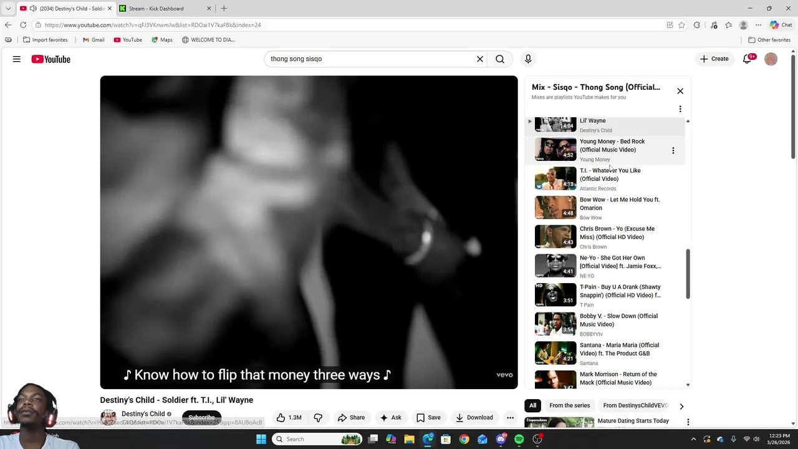
Task: Open YouTube bookmark in favorites bar
Action: [128, 40]
